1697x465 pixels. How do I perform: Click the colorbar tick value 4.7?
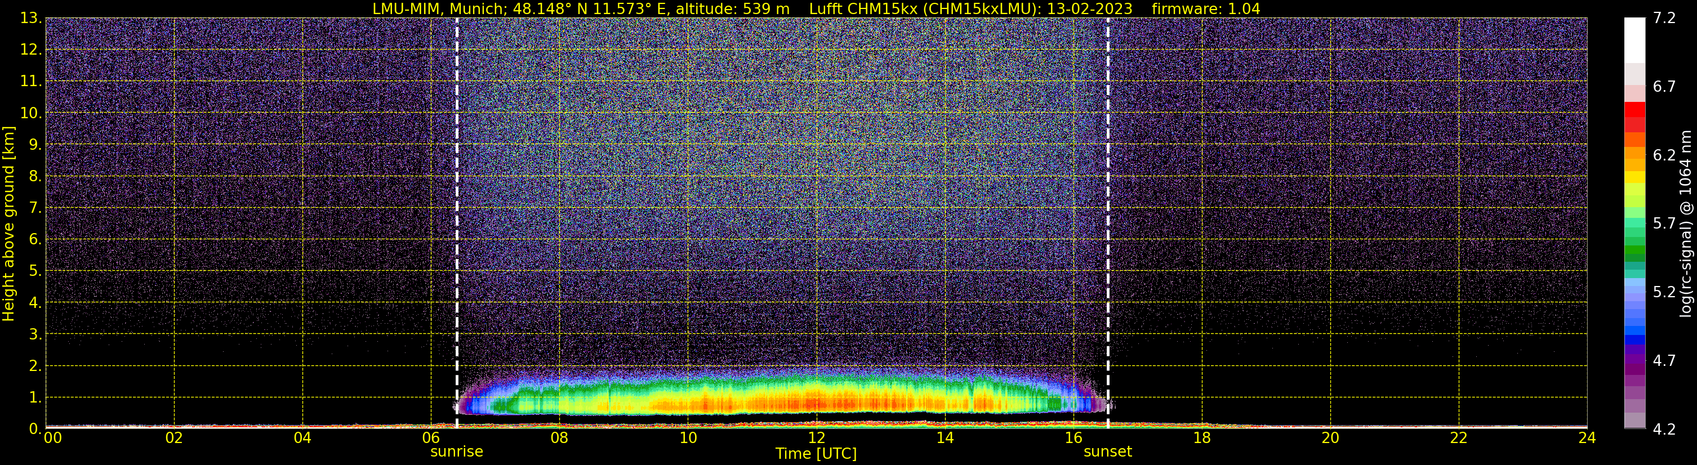pos(1664,361)
